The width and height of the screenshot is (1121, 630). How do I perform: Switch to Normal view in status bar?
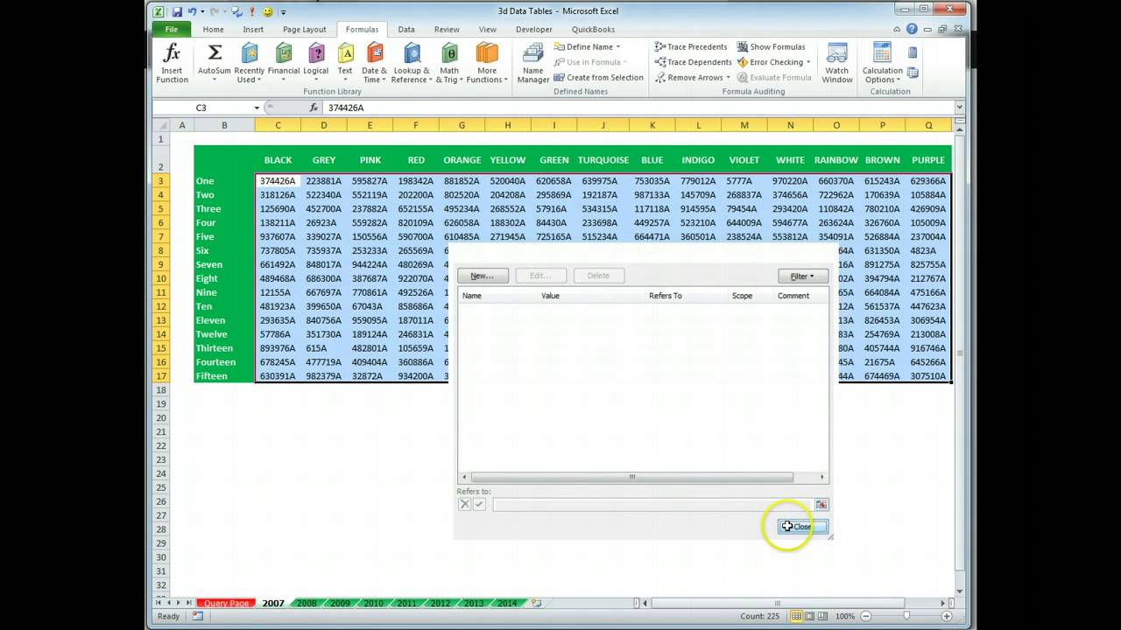[796, 616]
